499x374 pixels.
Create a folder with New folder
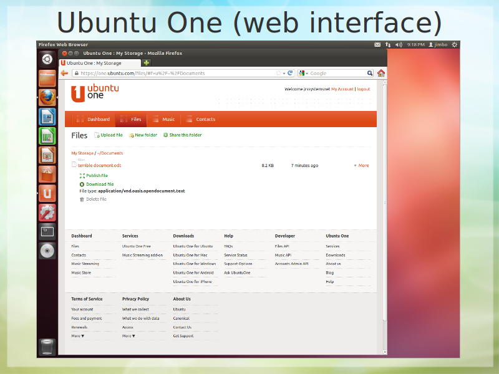(143, 135)
